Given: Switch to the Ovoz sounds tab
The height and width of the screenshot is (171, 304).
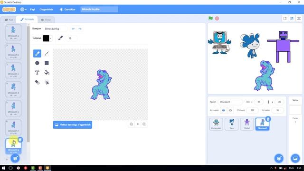Looking at the screenshot, I should click(x=46, y=19).
